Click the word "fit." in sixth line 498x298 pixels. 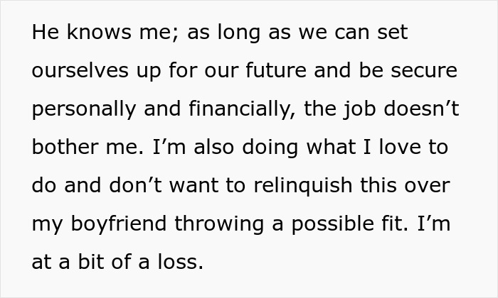(x=395, y=224)
